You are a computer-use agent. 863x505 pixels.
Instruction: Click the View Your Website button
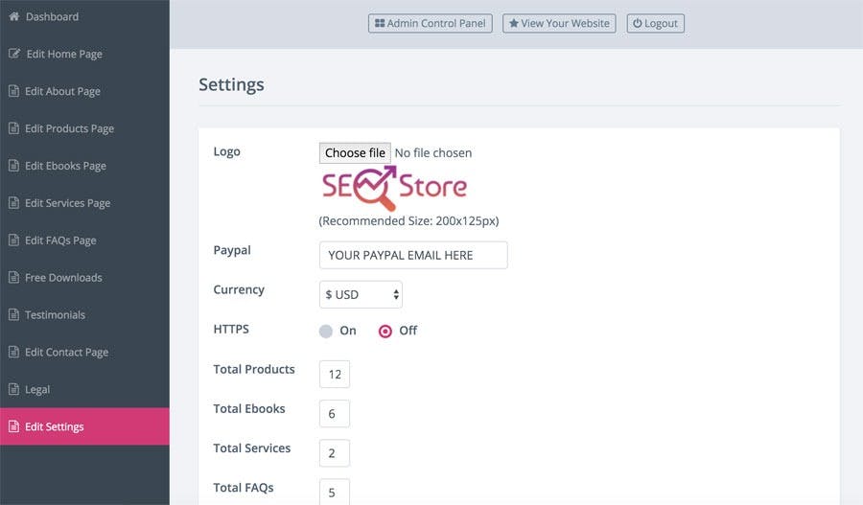558,23
